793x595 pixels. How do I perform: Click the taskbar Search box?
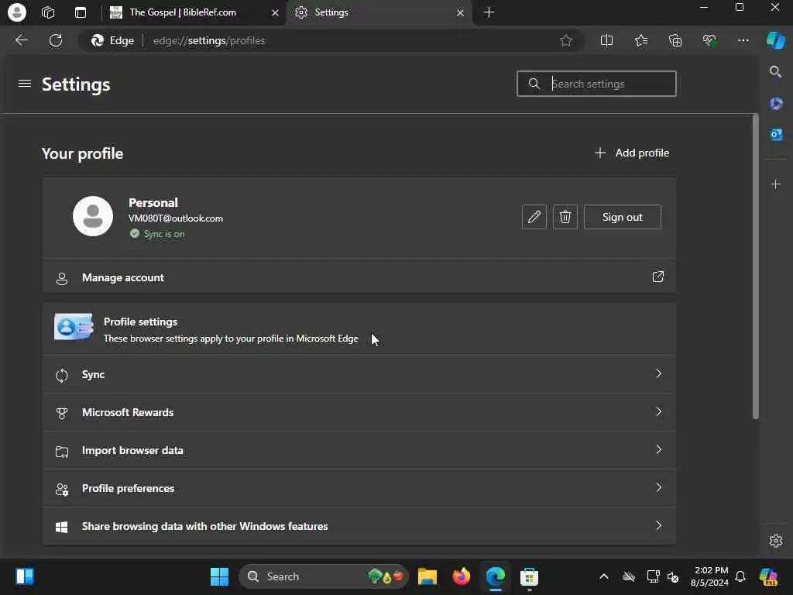click(324, 576)
